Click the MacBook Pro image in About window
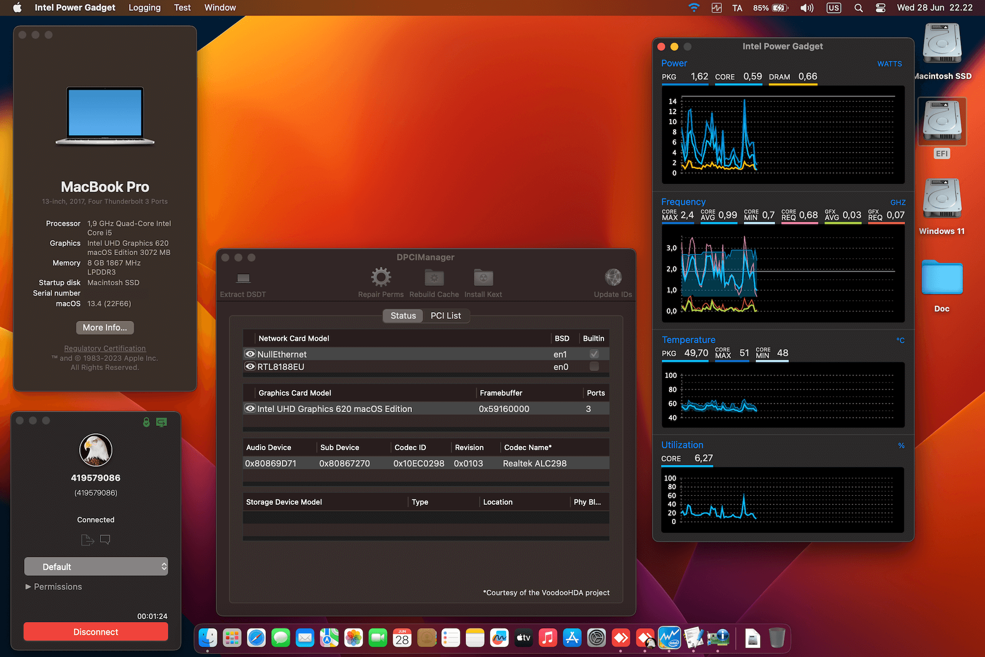This screenshot has width=985, height=657. (x=105, y=116)
